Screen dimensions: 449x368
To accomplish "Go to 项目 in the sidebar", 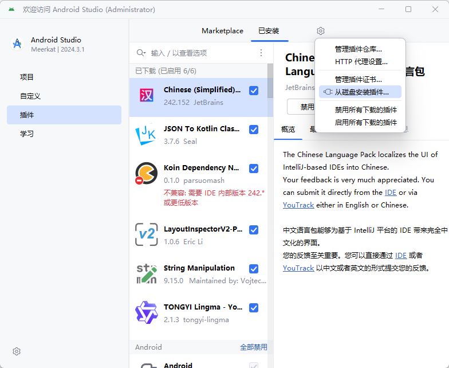I will (64, 77).
